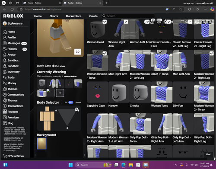
Task: Click the Premium sidebar icon
Action: [5, 118]
